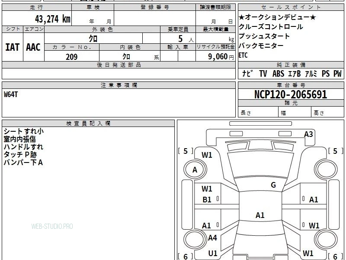Select the アルミ equipment label

pos(311,74)
